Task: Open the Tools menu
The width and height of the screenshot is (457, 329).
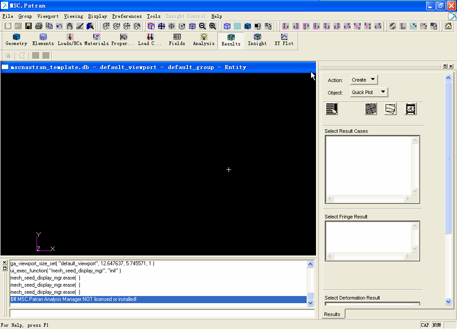Action: click(154, 16)
